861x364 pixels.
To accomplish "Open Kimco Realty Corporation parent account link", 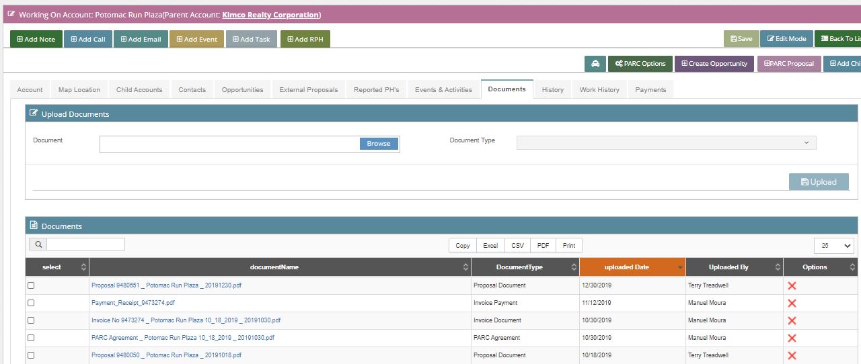I will (270, 15).
